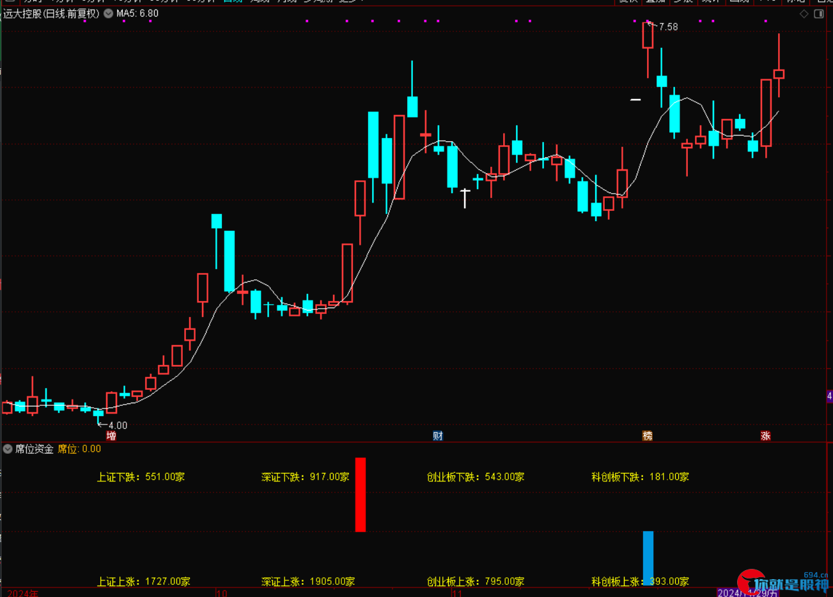This screenshot has width=833, height=597.
Task: Click the orange 榜 event marker
Action: click(648, 436)
